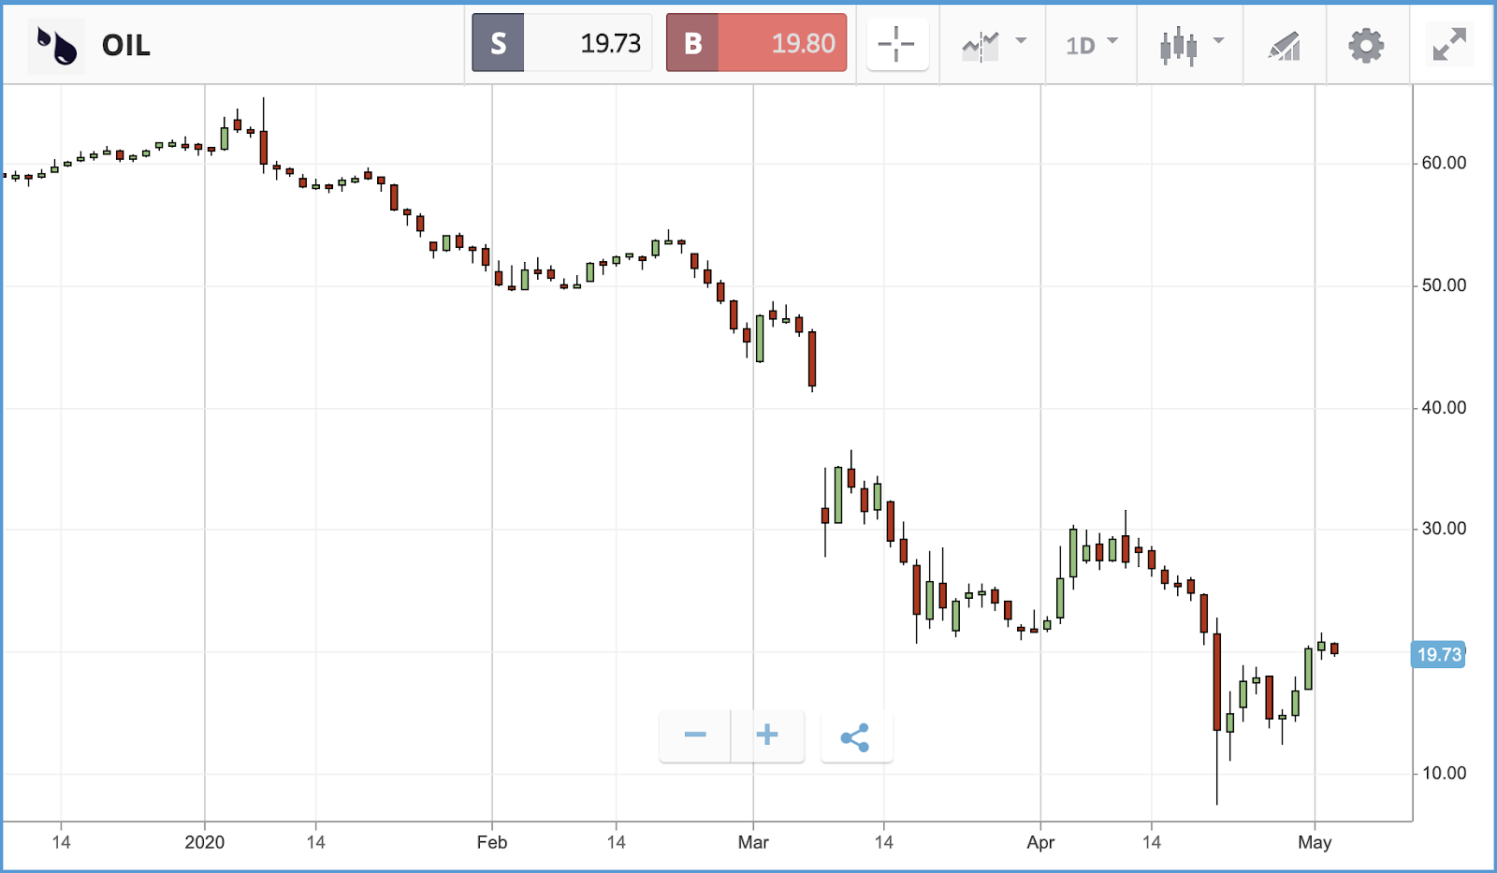Open chart settings gear
The image size is (1497, 873).
coord(1366,45)
